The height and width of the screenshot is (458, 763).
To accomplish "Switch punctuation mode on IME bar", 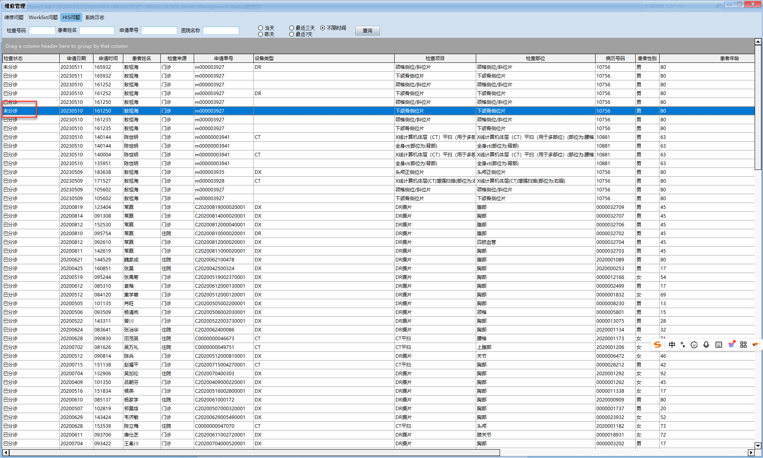I will click(683, 345).
